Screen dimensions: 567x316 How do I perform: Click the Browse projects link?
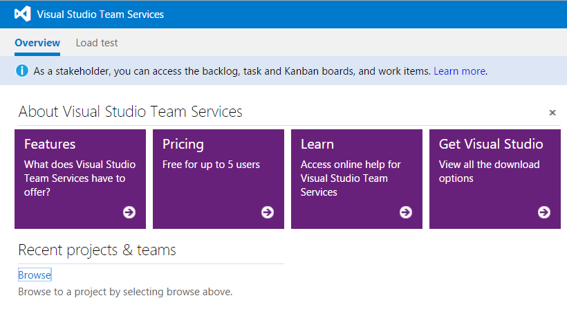click(x=35, y=275)
